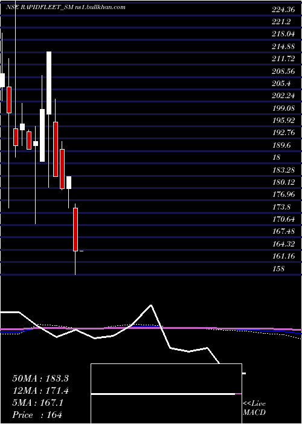Screen dimensions: 302x424
Task: Click the 208.56 price axis label
Action: click(x=283, y=71)
